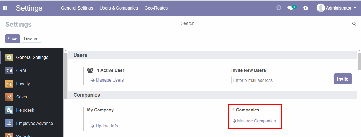Select the Loyalty sidebar icon

pos(9,84)
